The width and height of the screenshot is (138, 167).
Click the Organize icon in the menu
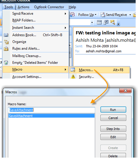coord(6,42)
